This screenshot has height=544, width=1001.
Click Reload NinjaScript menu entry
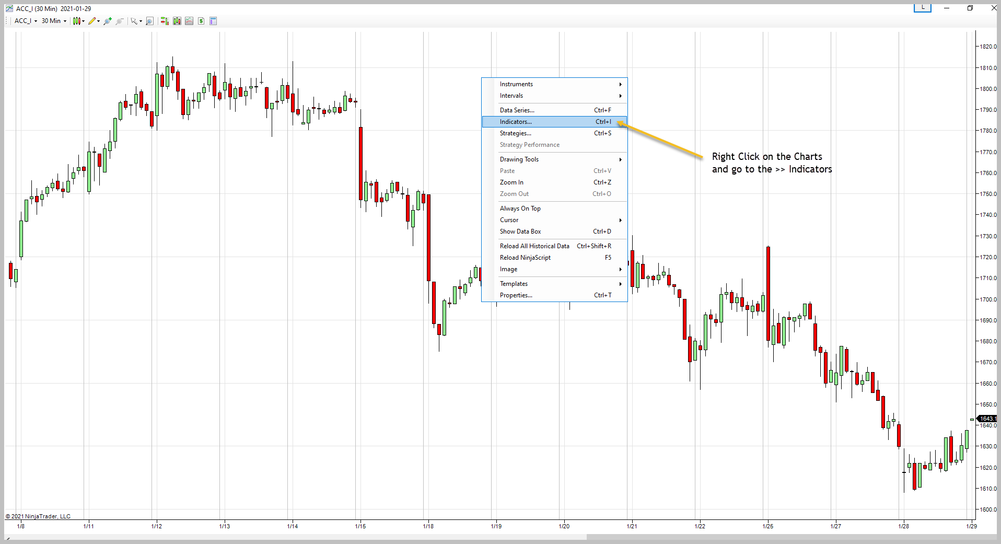click(554, 258)
